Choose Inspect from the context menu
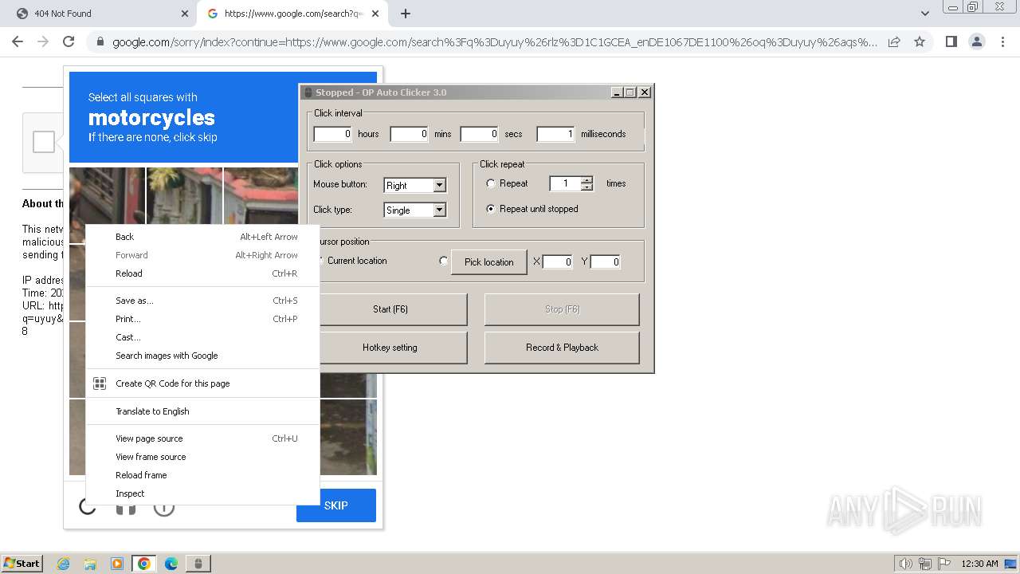 (x=203, y=493)
